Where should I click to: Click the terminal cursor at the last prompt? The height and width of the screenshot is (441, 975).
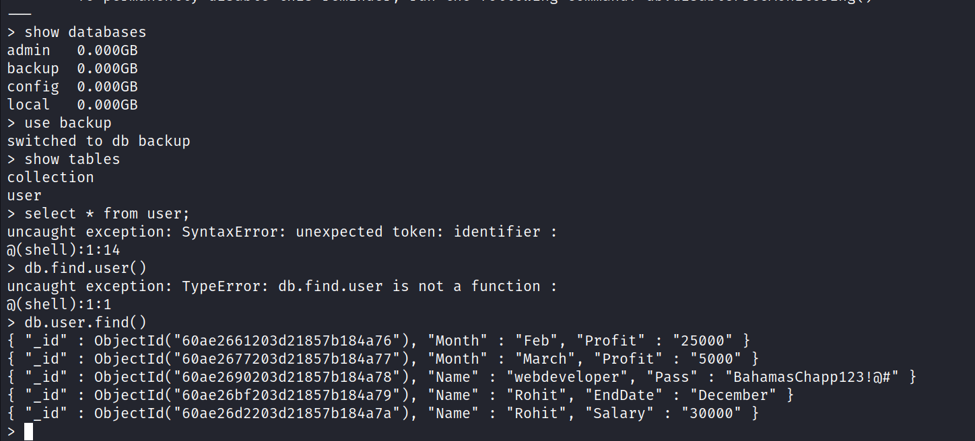point(28,432)
